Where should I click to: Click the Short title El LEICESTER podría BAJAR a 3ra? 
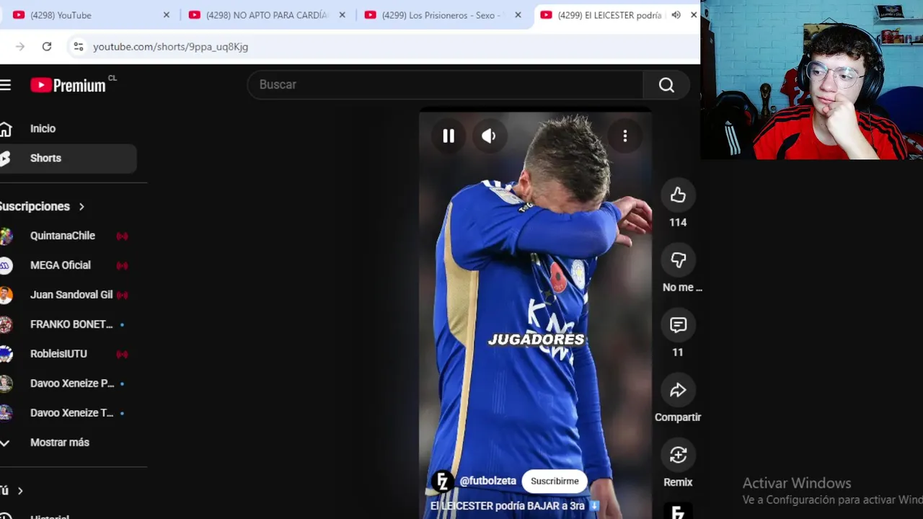[x=515, y=506]
